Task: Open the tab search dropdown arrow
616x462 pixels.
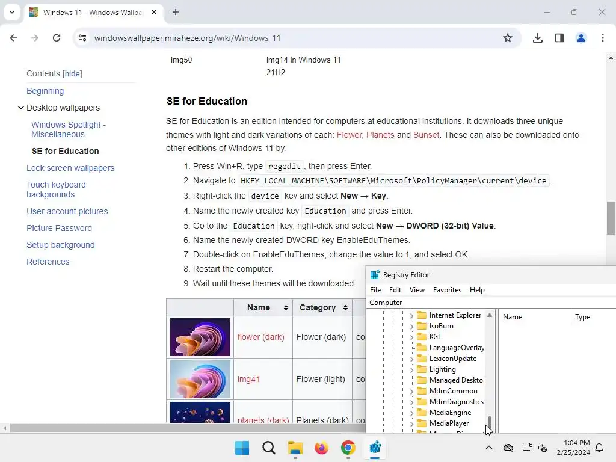Action: click(12, 12)
